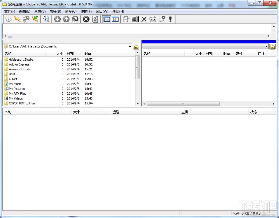This screenshot has height=218, width=279.
Task: Click the log pane scroll left arrow
Action: click(x=5, y=36)
